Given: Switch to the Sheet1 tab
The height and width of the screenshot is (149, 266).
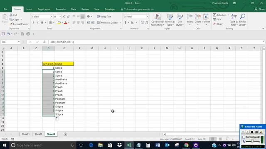Looking at the screenshot, I should tap(26, 134).
